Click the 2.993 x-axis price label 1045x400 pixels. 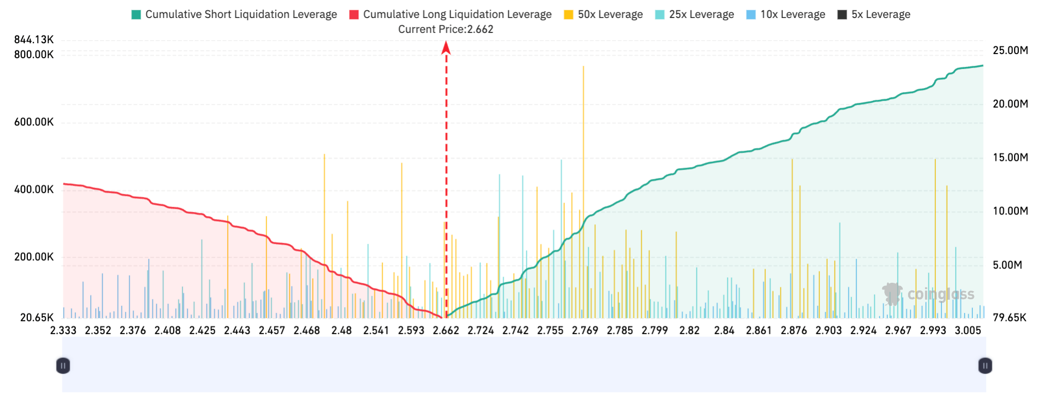tap(933, 330)
